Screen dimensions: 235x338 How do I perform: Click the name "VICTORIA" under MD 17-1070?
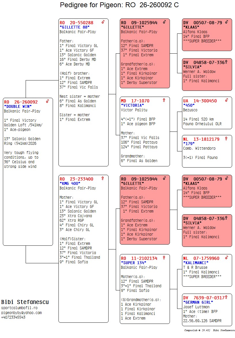[x=132, y=105]
